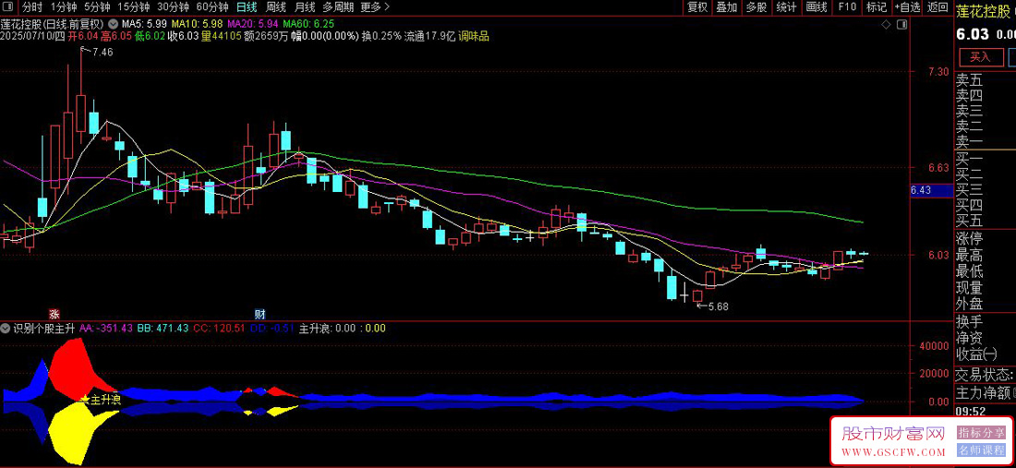Click the 7.46 high price annotation
Viewport: 1016px width, 468px height.
pyautogui.click(x=103, y=53)
